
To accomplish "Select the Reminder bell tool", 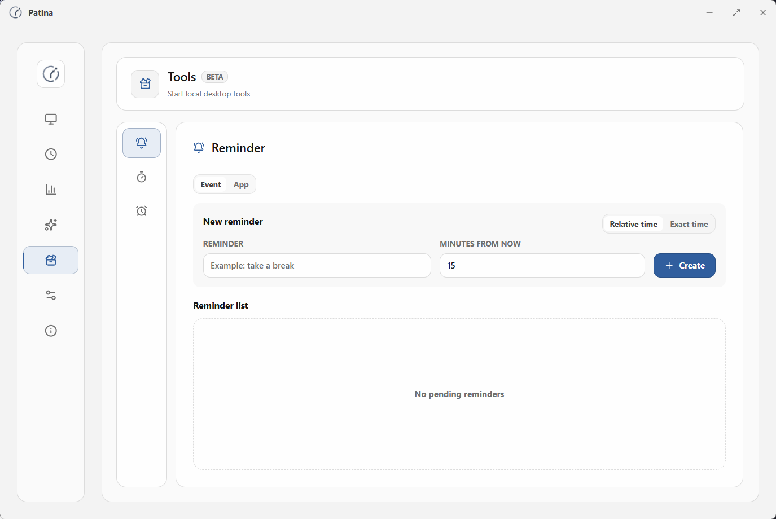I will (142, 143).
